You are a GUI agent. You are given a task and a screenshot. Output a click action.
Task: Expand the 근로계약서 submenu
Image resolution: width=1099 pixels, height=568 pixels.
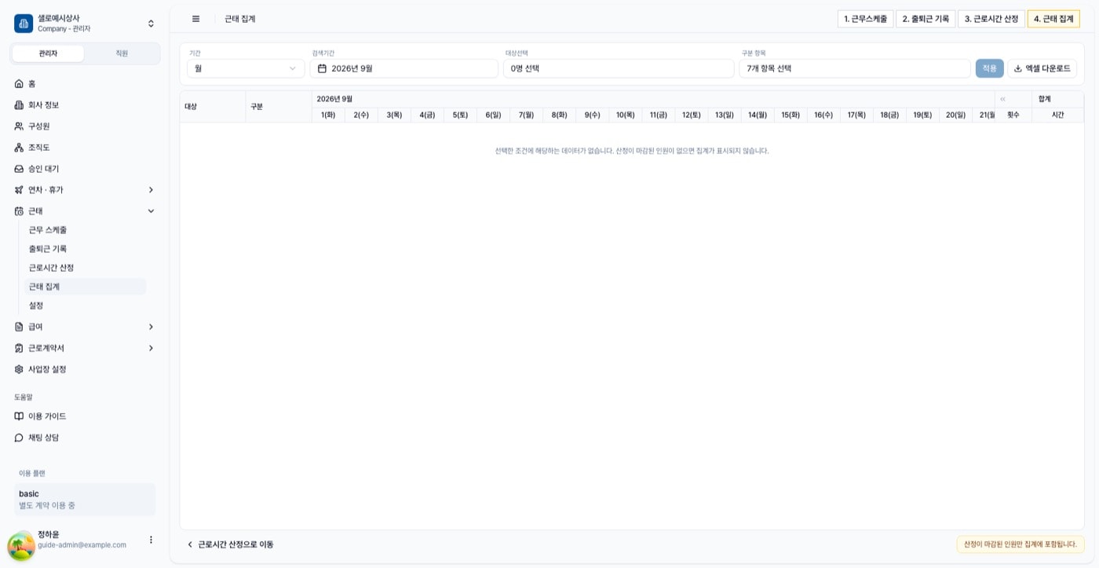click(x=151, y=347)
